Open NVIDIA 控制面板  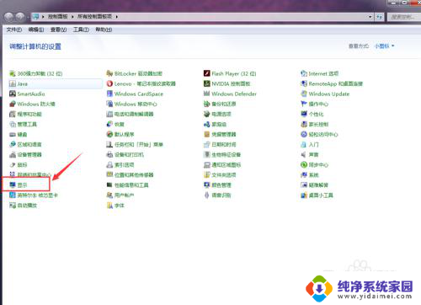pos(227,83)
